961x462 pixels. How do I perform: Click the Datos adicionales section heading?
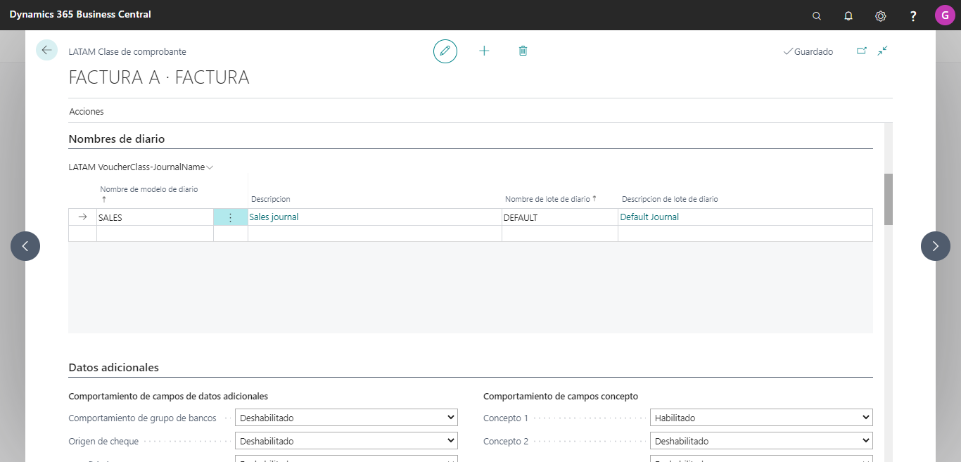[x=114, y=367]
